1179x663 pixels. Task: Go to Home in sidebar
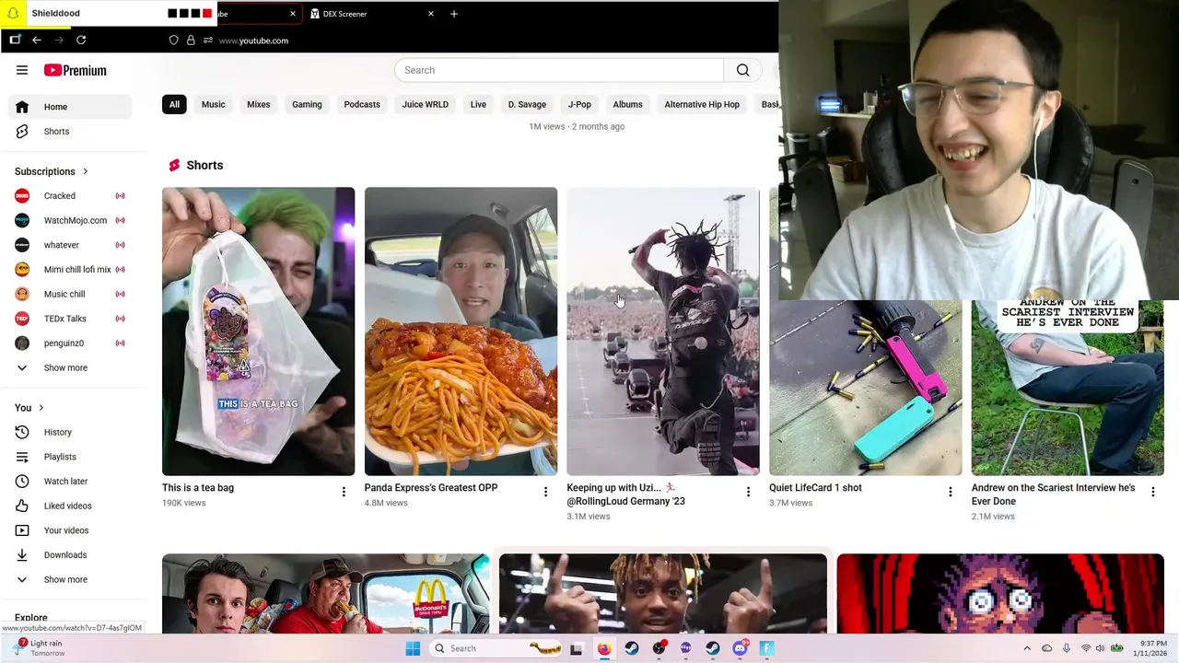coord(70,107)
